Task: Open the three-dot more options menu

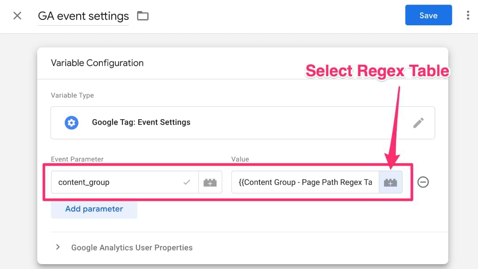Action: pos(468,15)
